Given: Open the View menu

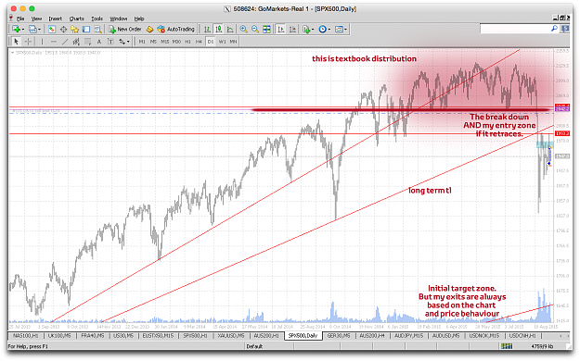Looking at the screenshot, I should coord(36,19).
